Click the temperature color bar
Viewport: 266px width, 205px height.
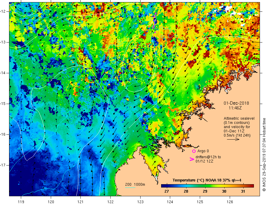[207, 186]
